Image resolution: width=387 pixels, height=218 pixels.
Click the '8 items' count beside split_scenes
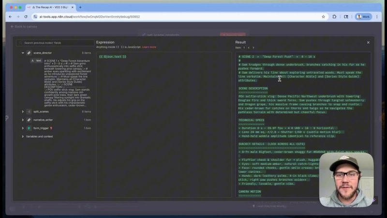click(x=87, y=112)
